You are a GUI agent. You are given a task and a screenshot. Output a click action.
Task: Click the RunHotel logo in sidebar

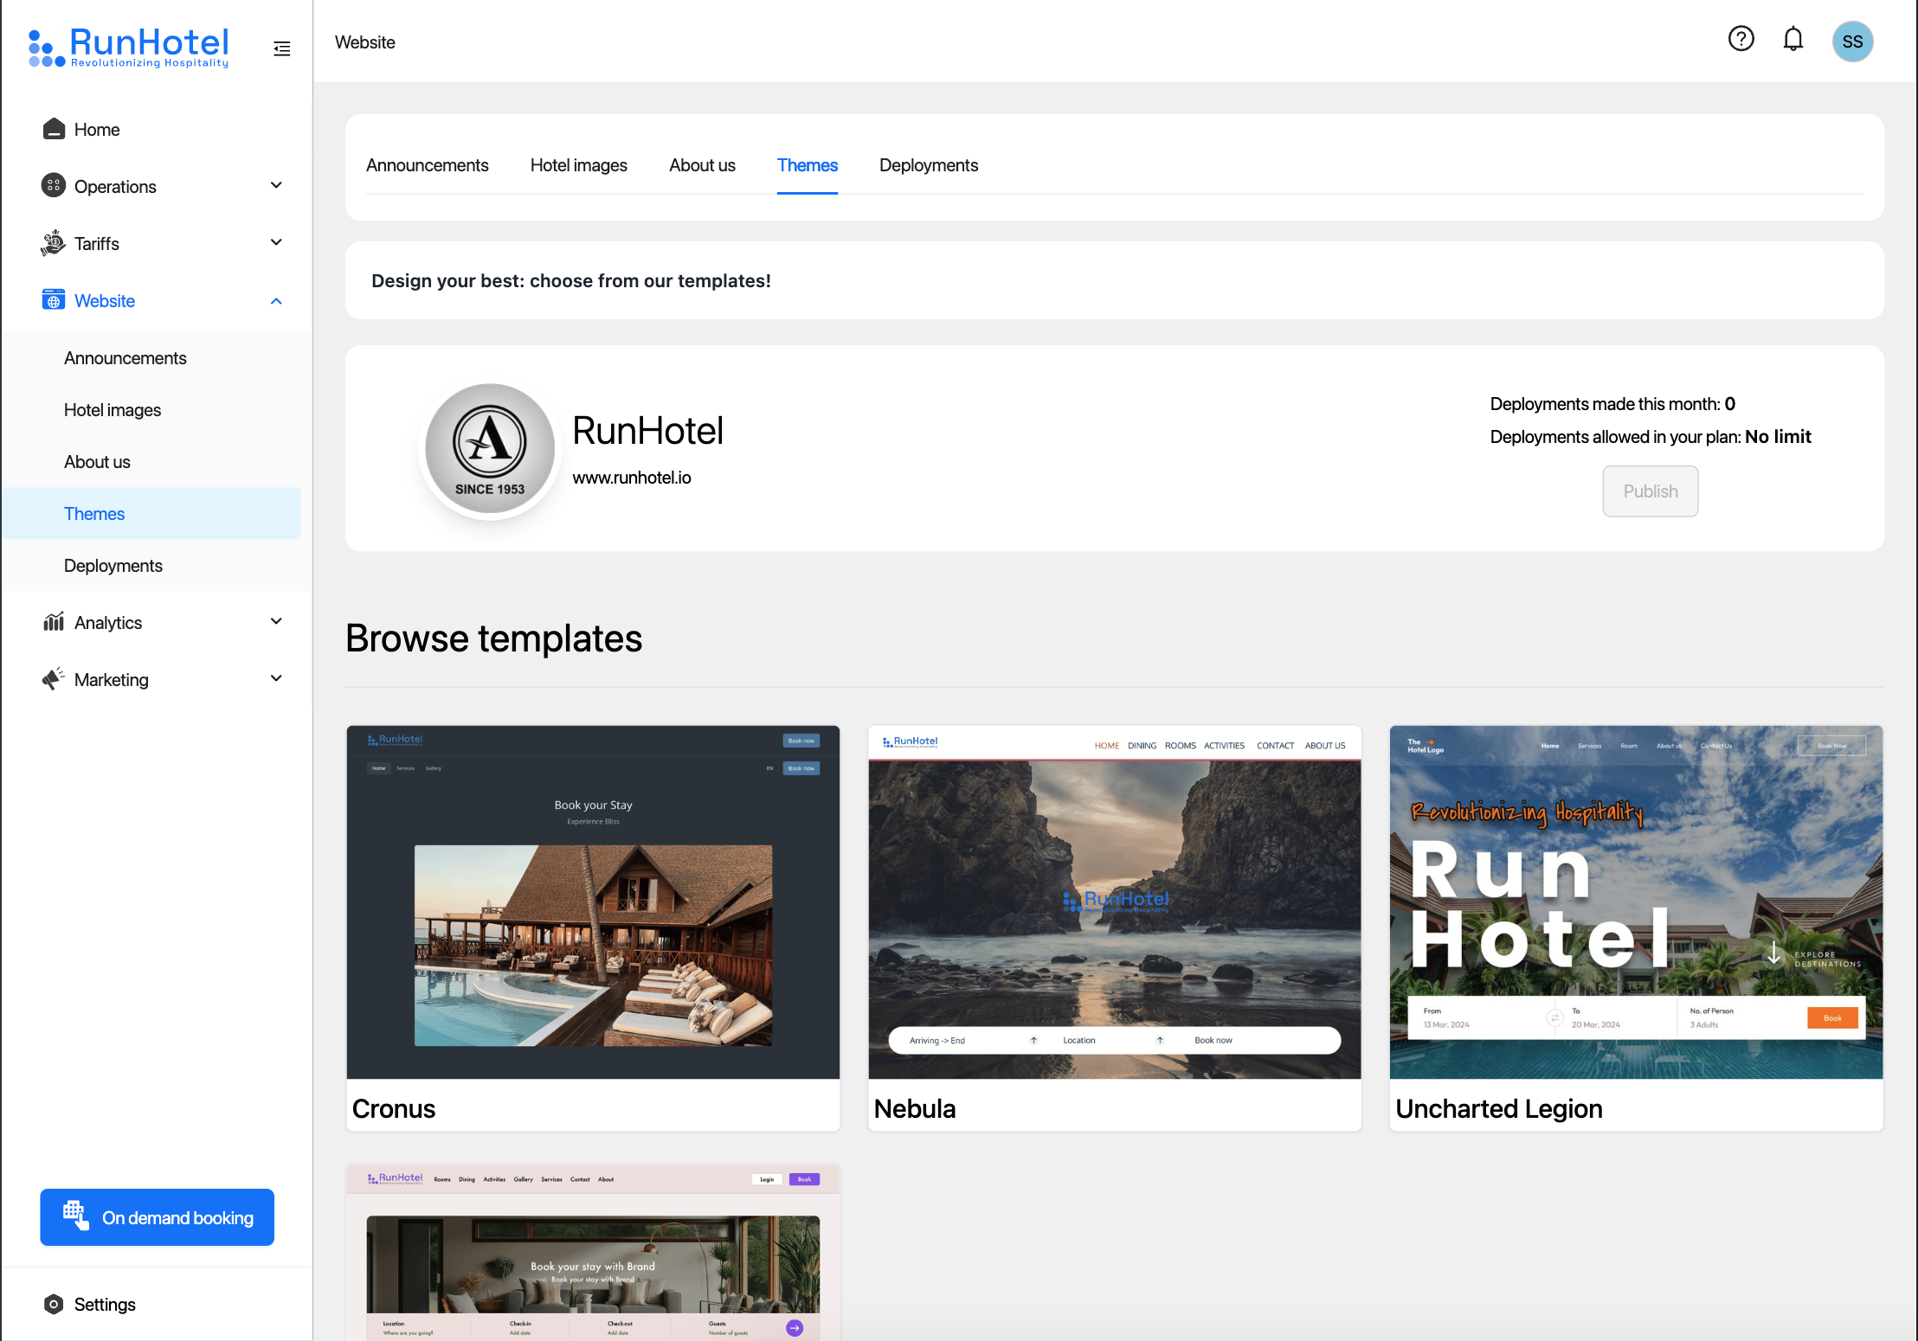pyautogui.click(x=129, y=47)
